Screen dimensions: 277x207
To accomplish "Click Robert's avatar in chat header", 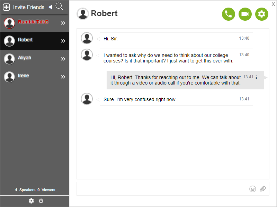I will 83,14.
